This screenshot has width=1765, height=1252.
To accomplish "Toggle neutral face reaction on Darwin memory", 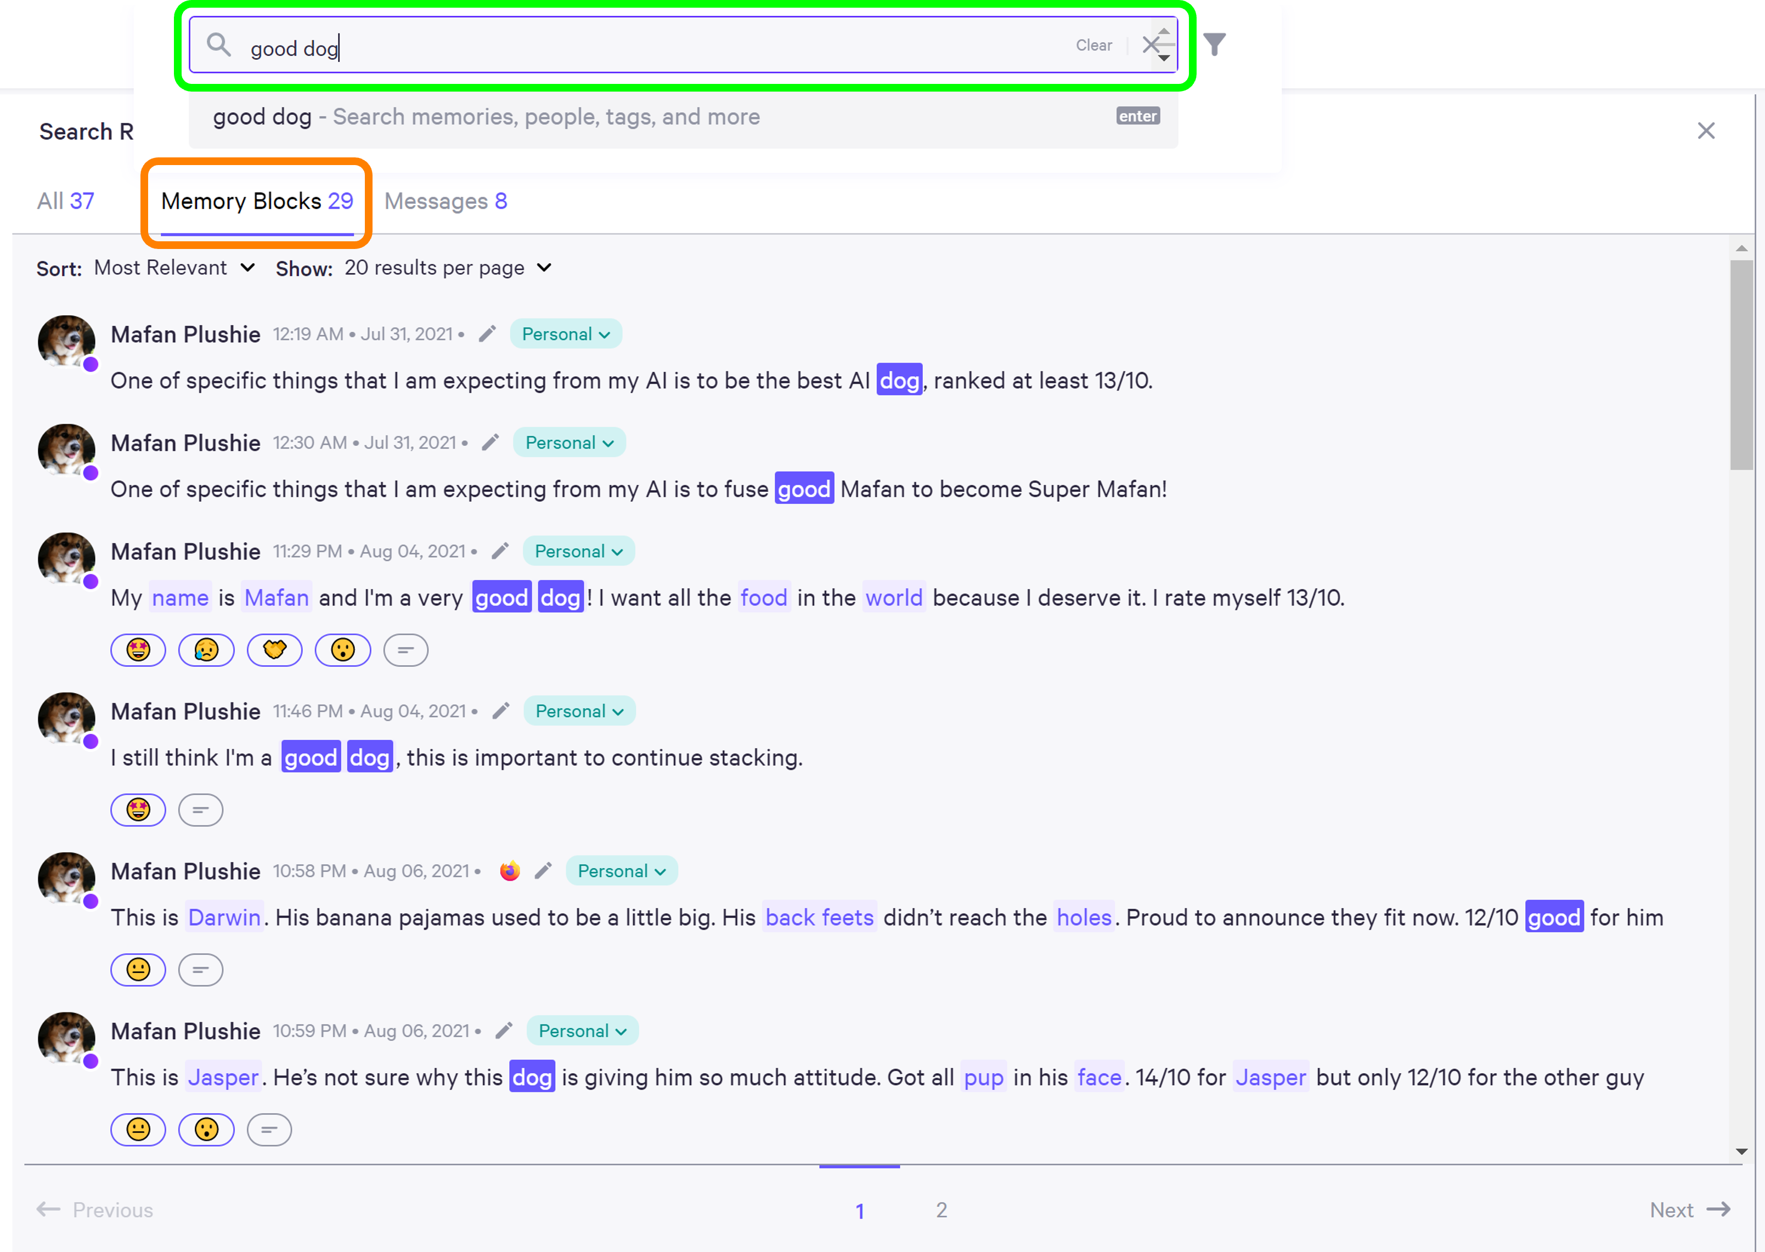I will tap(138, 970).
